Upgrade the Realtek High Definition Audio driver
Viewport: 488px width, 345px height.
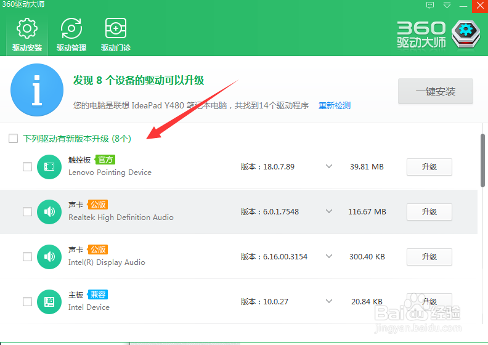point(429,212)
